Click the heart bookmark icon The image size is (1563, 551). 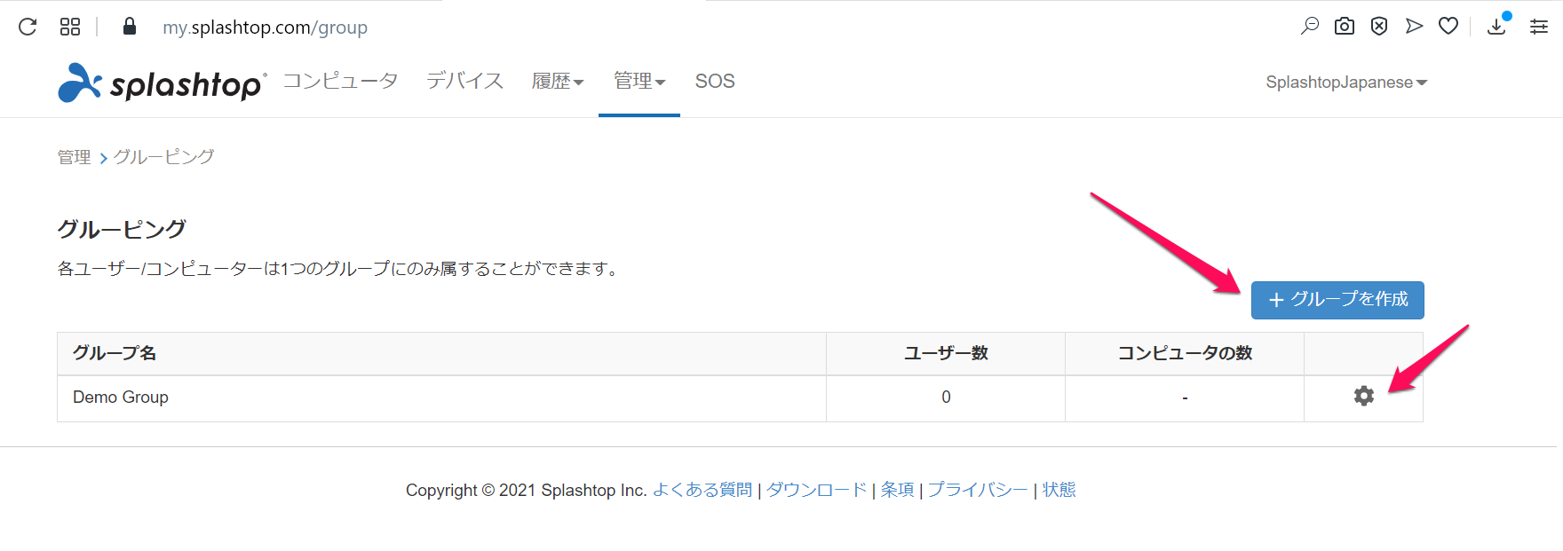(1448, 27)
